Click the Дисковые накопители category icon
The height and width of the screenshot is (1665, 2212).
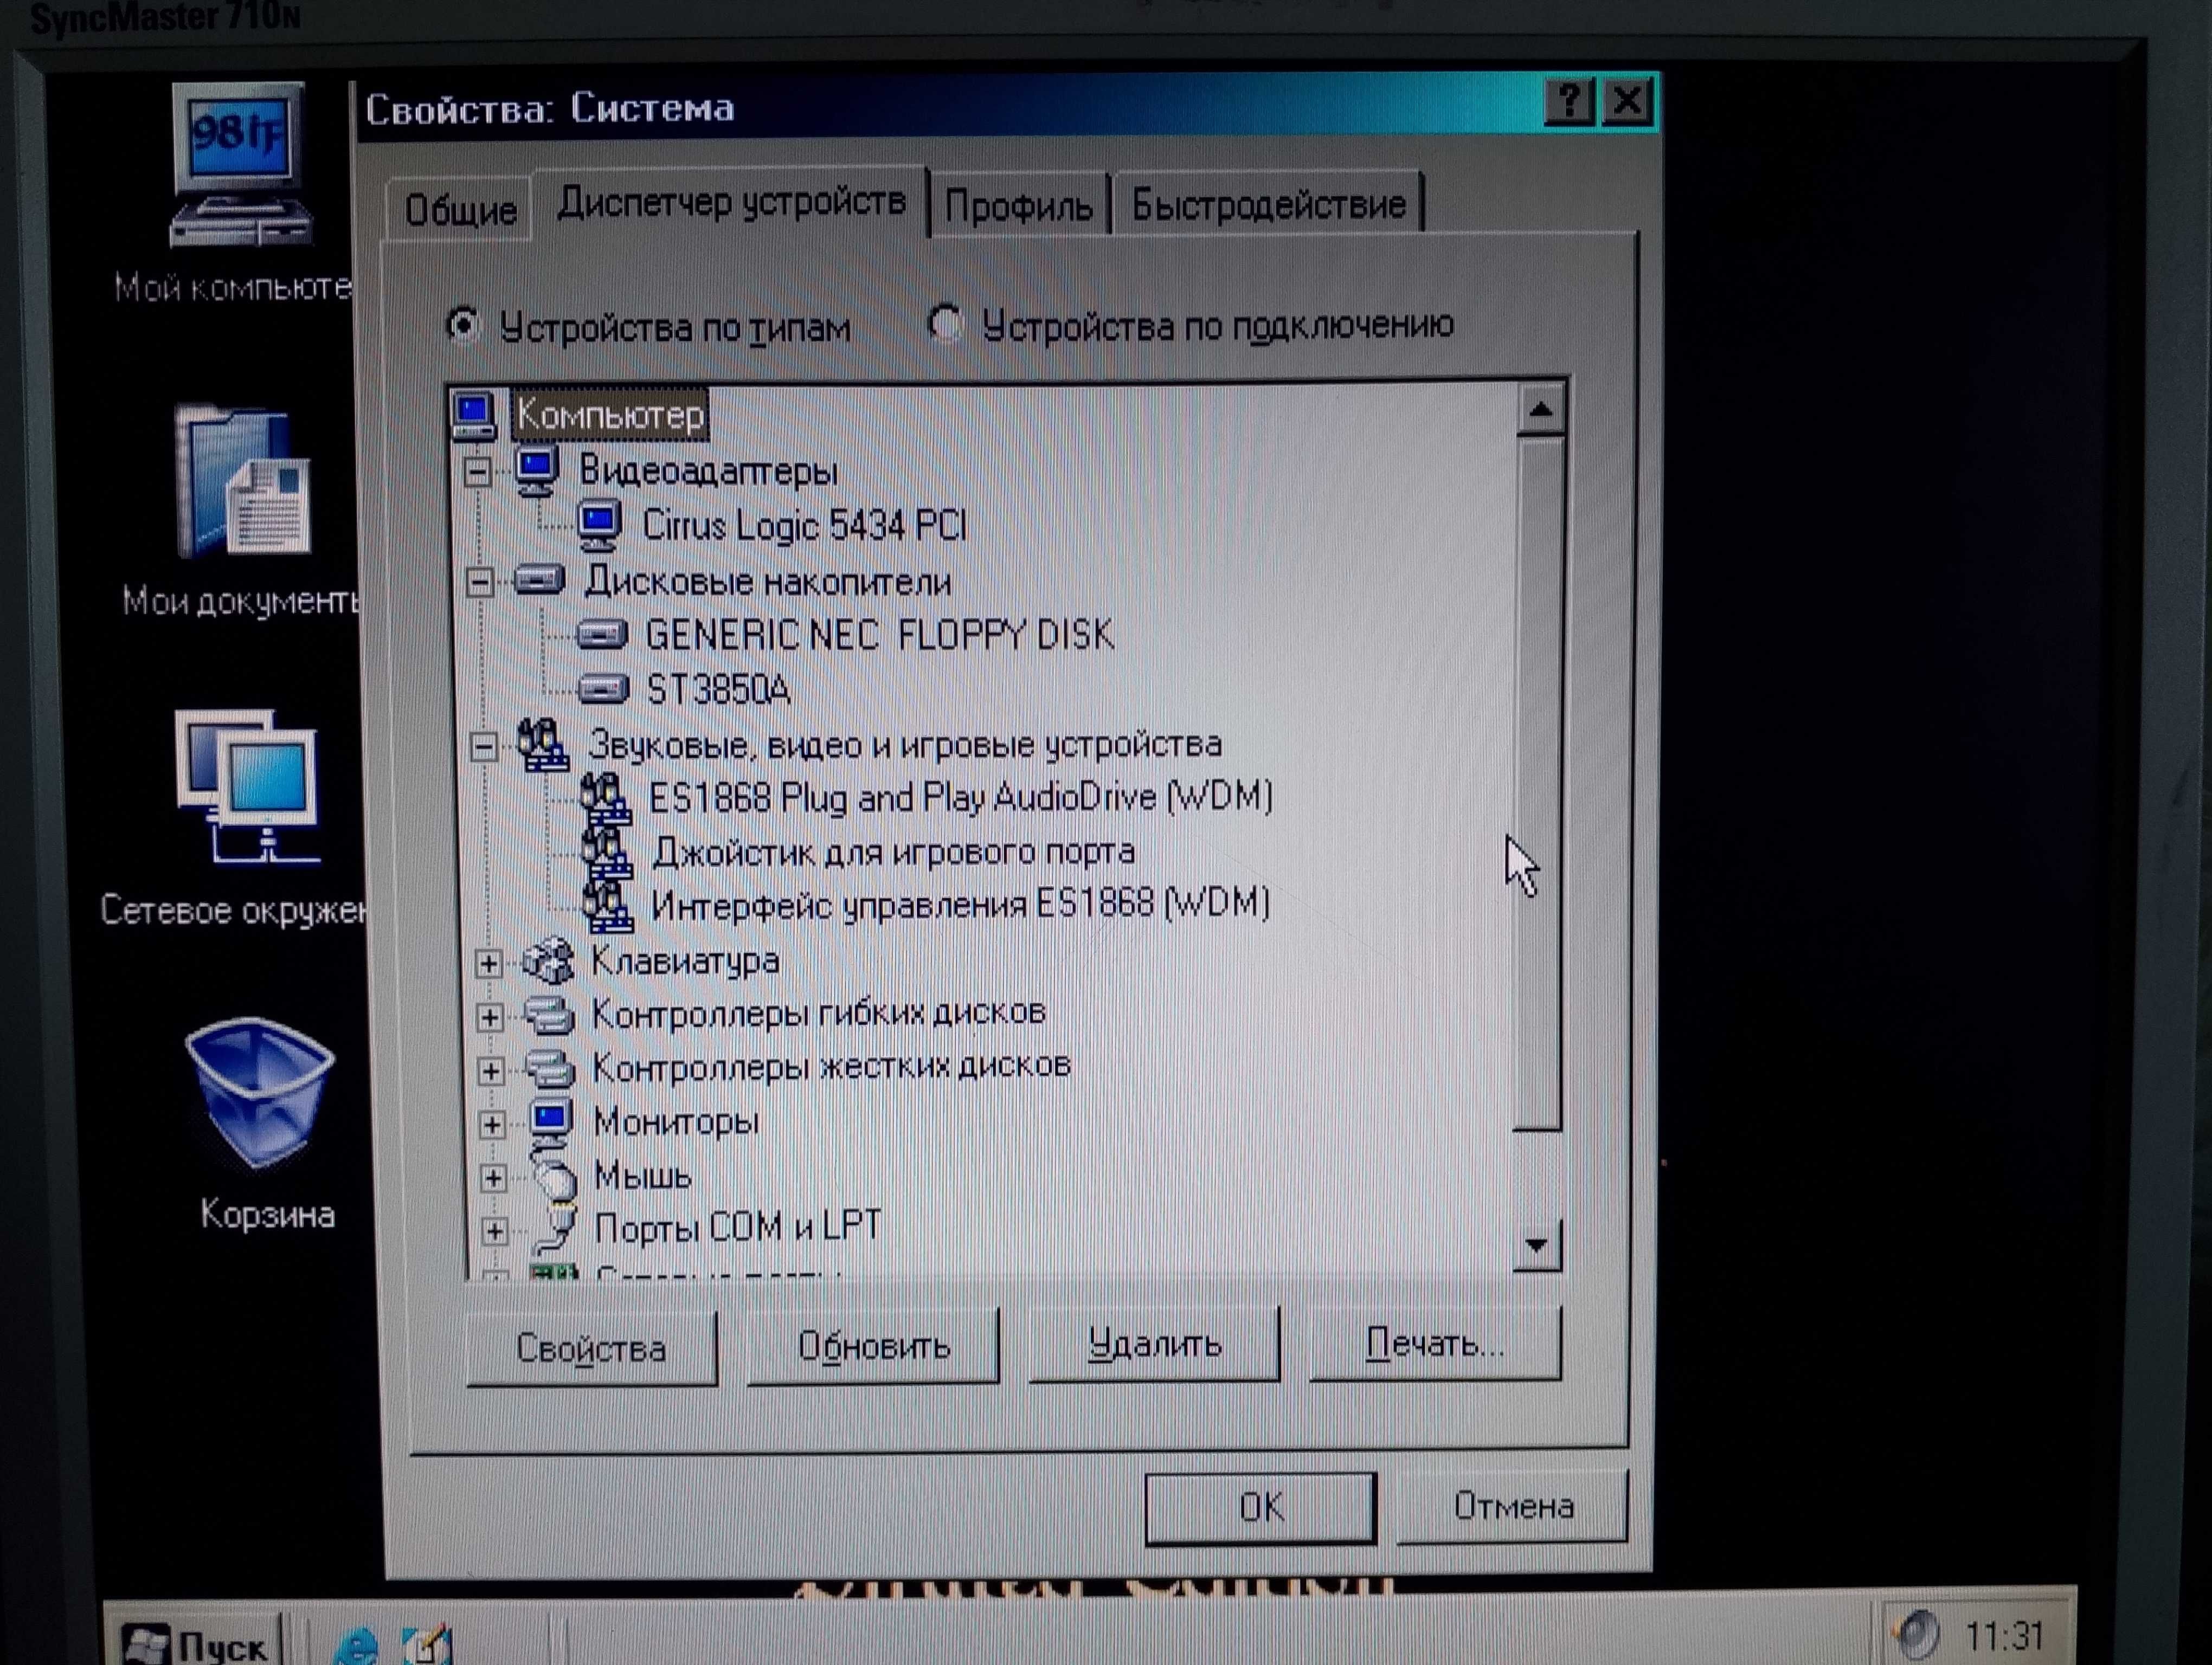tap(540, 579)
